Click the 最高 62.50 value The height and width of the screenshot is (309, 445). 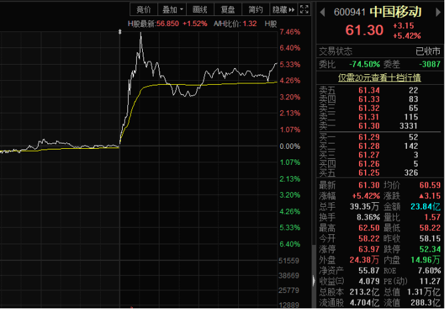click(x=369, y=228)
